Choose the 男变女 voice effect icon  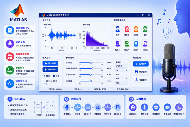(127, 29)
